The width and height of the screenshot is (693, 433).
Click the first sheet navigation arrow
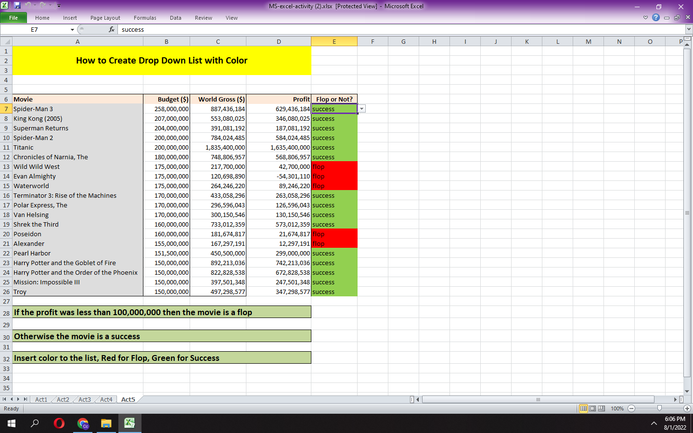[4, 399]
